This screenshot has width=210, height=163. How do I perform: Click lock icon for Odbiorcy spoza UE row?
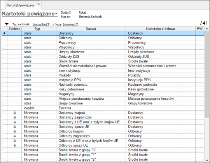pyautogui.click(x=15, y=146)
